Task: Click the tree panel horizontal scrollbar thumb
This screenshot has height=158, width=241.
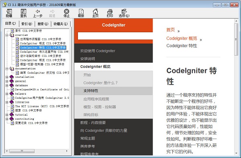Action: click(x=22, y=151)
